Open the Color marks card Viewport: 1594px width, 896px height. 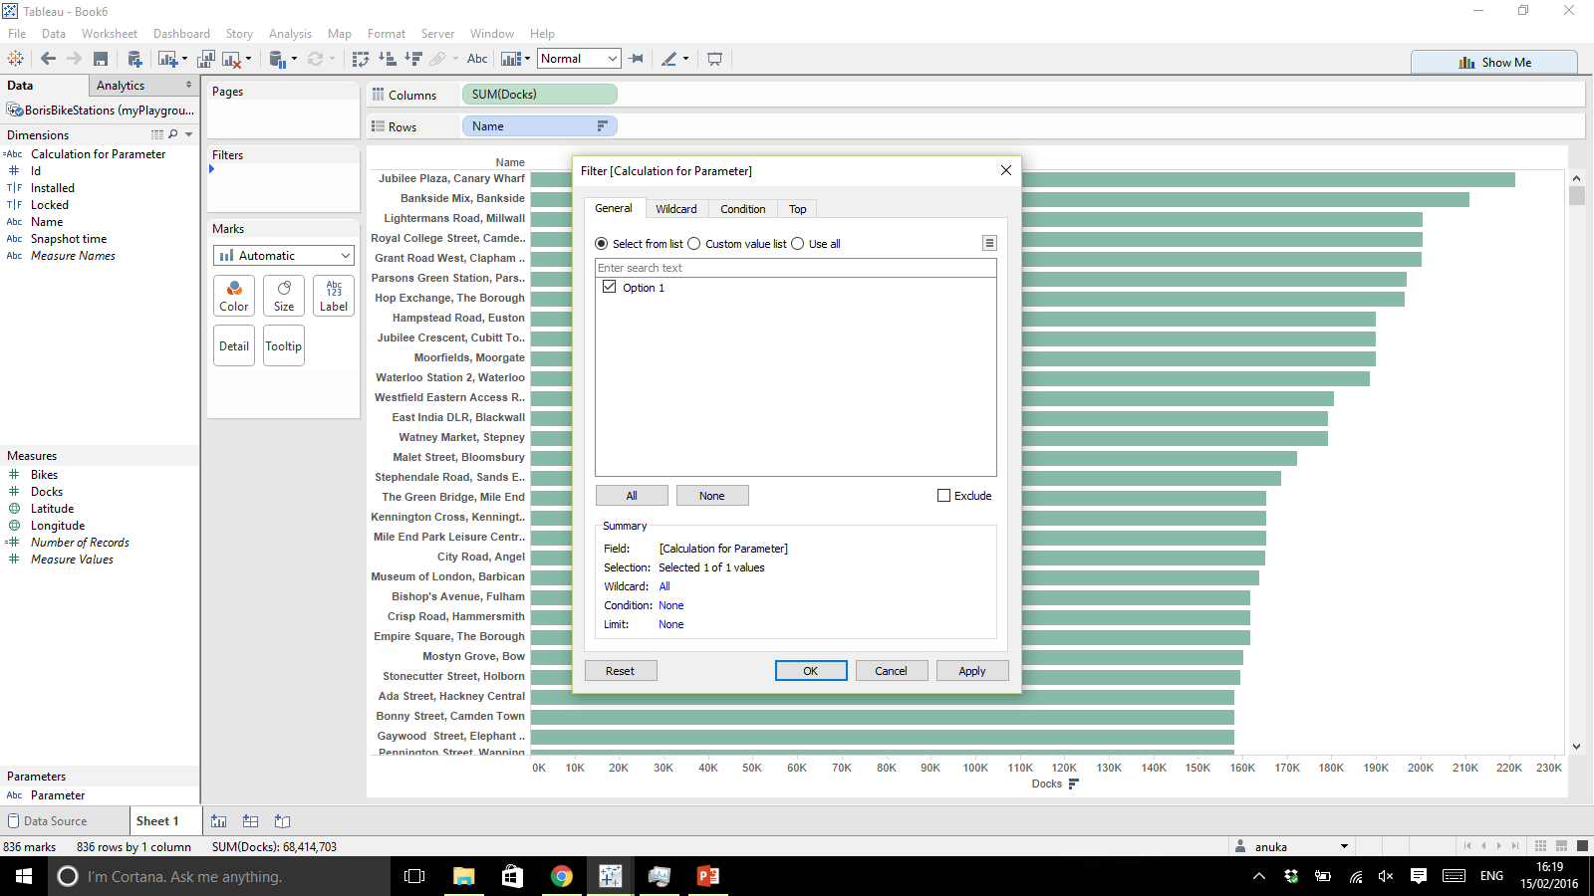pos(234,296)
